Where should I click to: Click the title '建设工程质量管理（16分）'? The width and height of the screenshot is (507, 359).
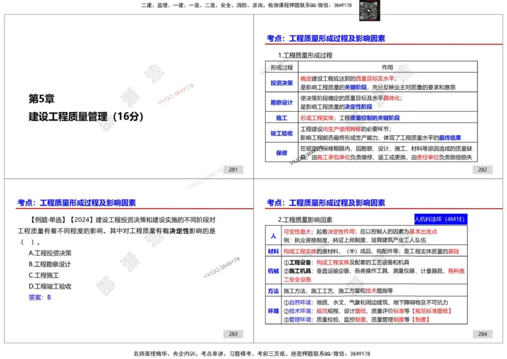click(86, 117)
